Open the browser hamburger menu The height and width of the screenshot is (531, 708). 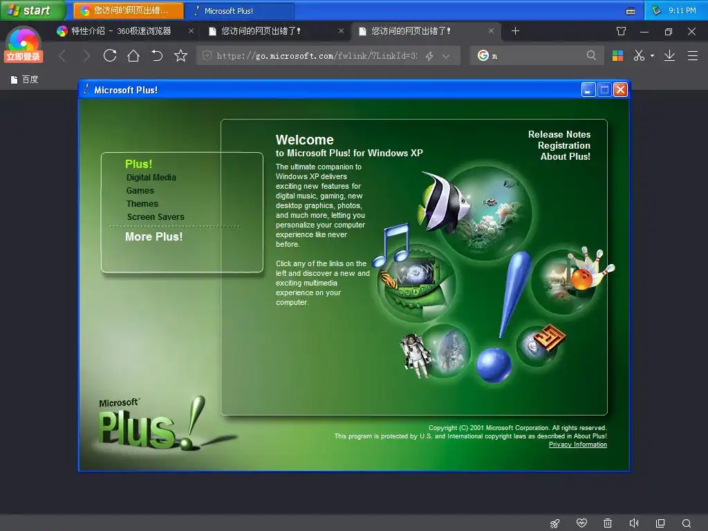693,55
